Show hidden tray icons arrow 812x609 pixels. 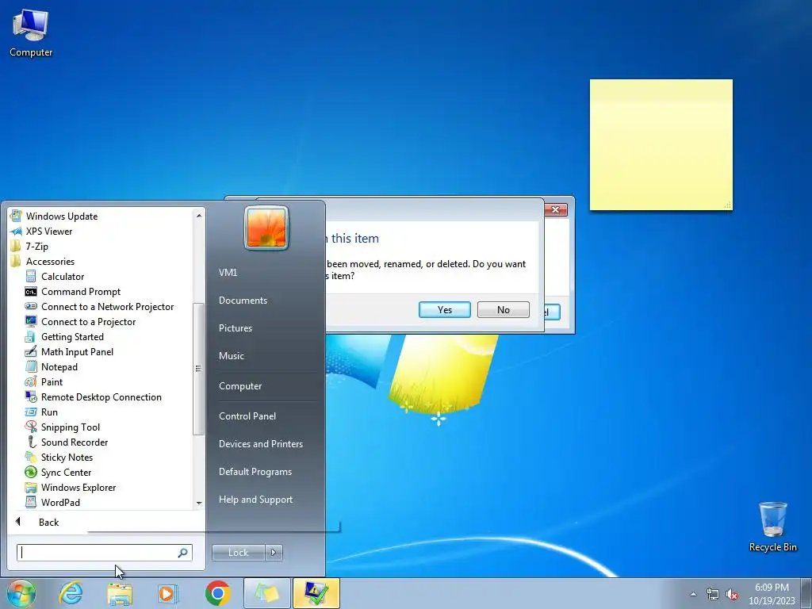[x=693, y=595]
